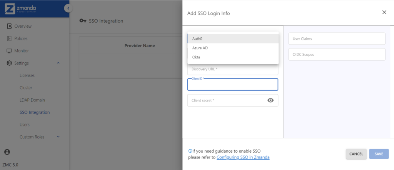
Task: Open the user account profile icon
Action: point(7,152)
